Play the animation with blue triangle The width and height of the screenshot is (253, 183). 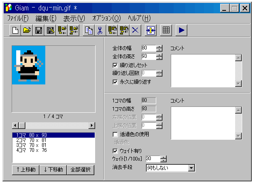click(x=182, y=30)
